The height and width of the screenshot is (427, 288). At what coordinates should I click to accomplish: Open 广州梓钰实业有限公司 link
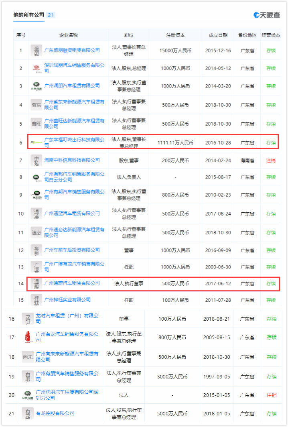point(67,299)
